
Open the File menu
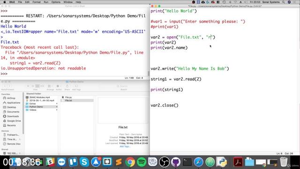click(20, 2)
